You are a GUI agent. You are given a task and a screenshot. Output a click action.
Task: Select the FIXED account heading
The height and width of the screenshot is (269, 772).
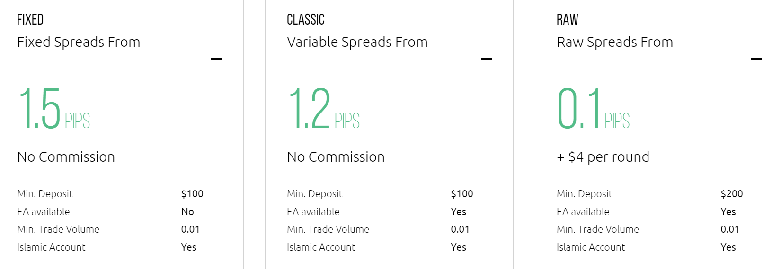click(x=30, y=19)
